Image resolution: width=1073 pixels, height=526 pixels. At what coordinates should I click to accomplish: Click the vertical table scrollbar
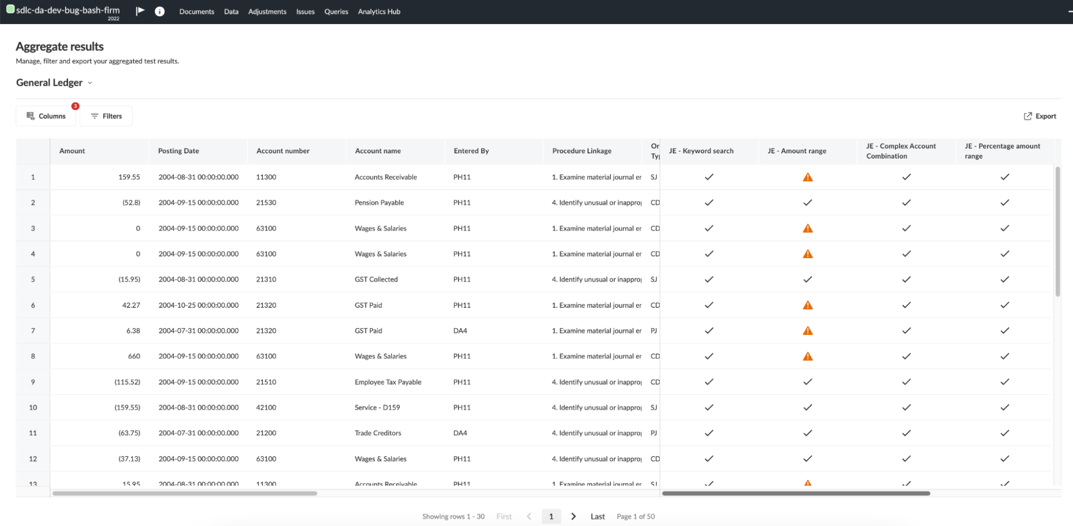[x=1057, y=232]
